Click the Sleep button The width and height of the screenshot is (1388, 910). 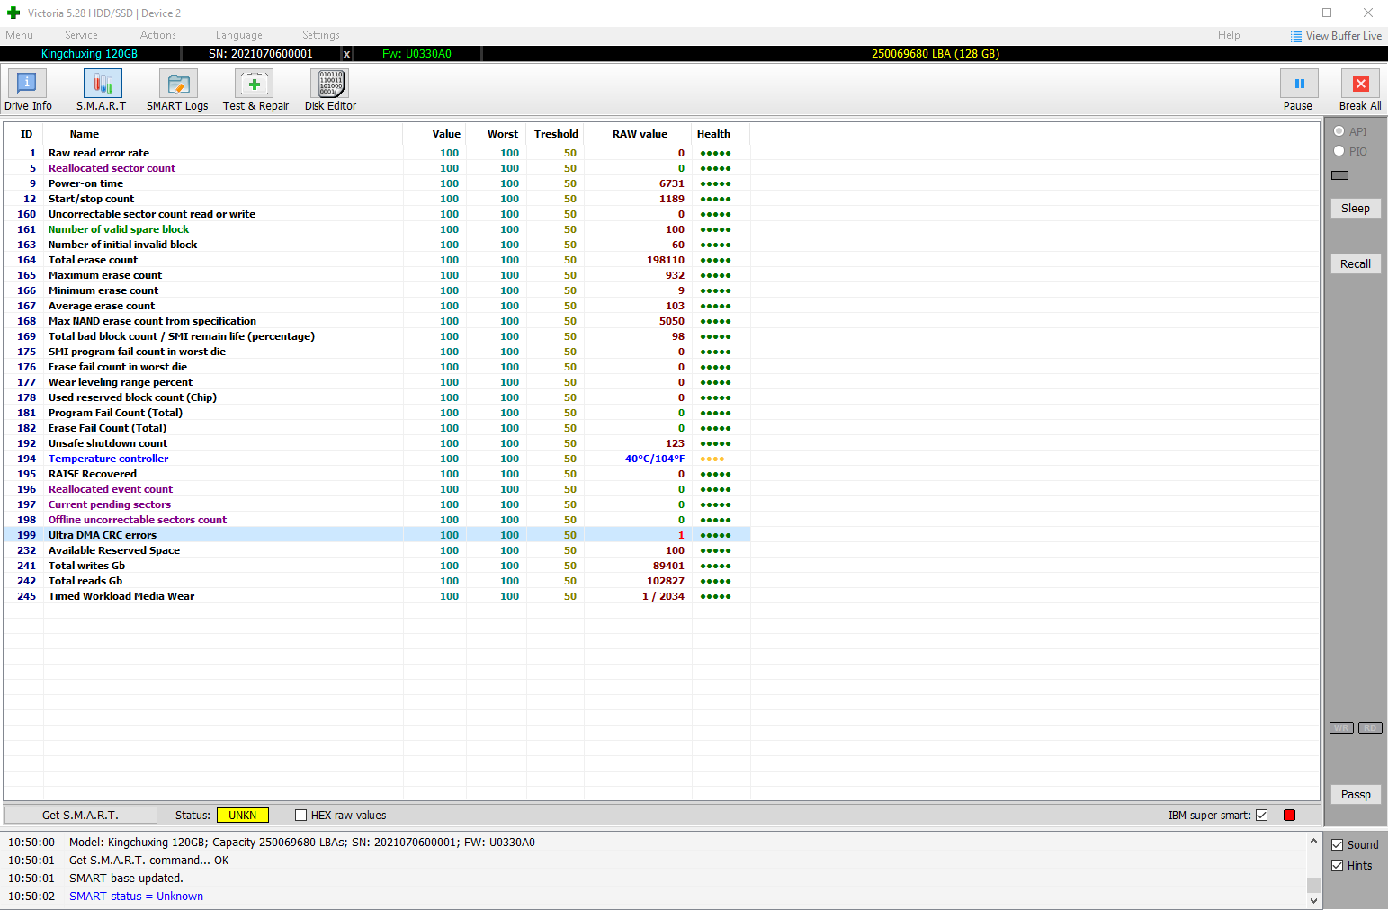click(1356, 209)
